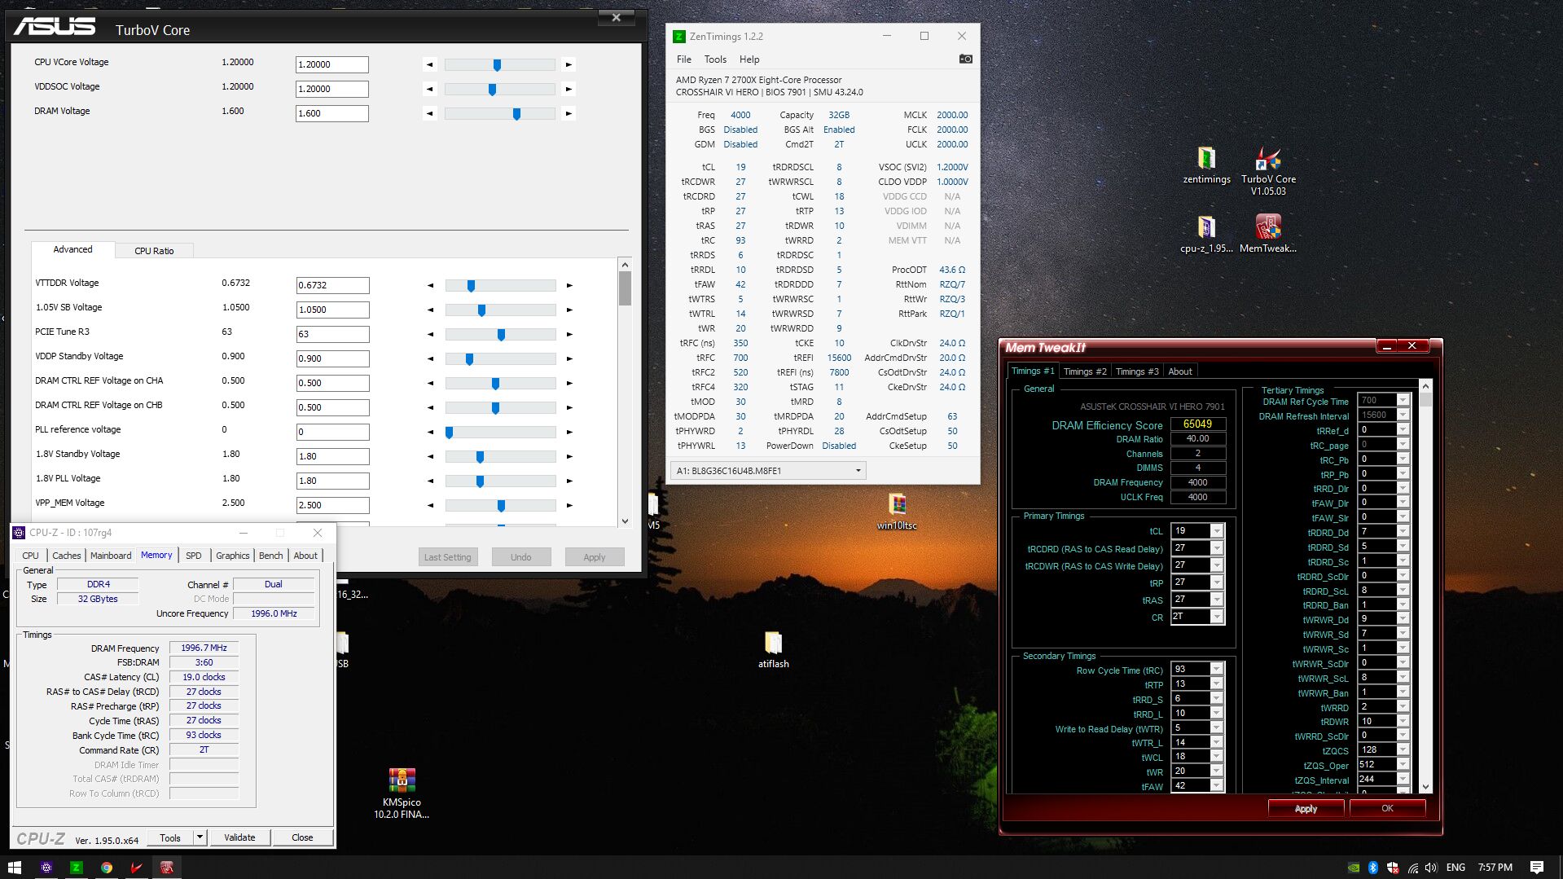Increase CPU VCore Voltage with right arrow
1563x879 pixels.
tap(569, 64)
